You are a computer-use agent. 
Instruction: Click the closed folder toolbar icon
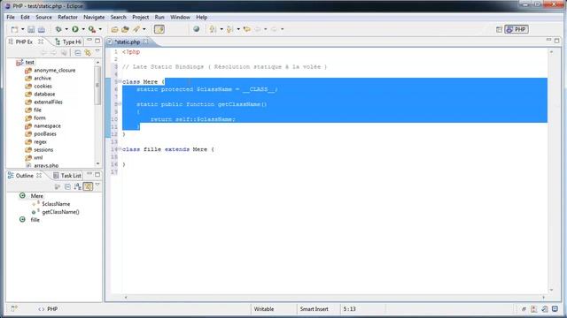114,29
